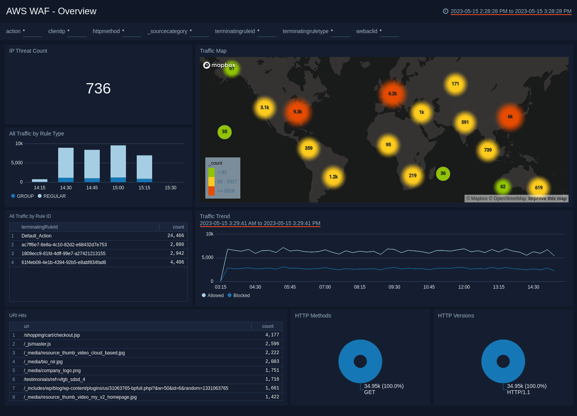The image size is (577, 416).
Task: Click the 619 cluster marker on the map
Action: (538, 188)
